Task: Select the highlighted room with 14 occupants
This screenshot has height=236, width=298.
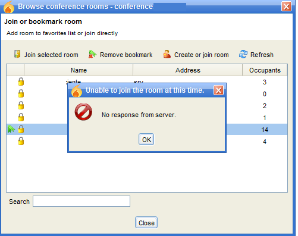Action: click(147, 130)
